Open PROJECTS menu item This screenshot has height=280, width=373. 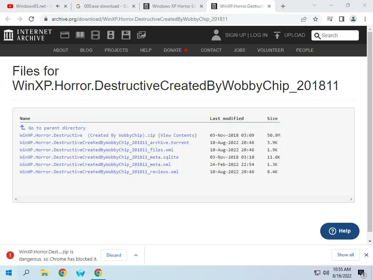click(x=116, y=50)
